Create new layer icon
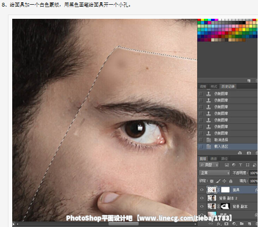The width and height of the screenshot is (258, 227). 249,224
